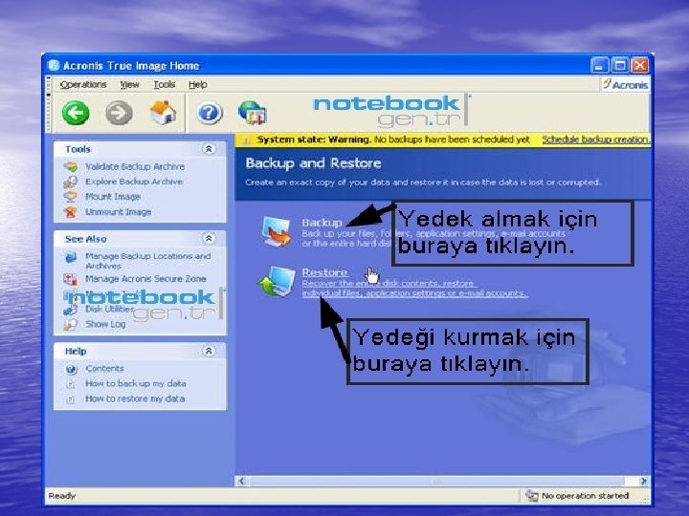Click the horizontal scrollbar left arrow
Image resolution: width=689 pixels, height=516 pixels.
(x=242, y=482)
